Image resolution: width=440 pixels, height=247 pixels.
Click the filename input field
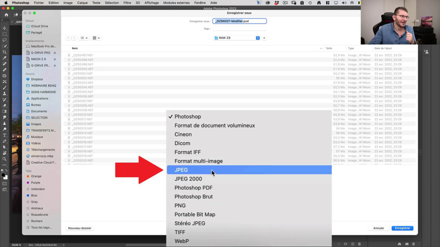(x=239, y=21)
